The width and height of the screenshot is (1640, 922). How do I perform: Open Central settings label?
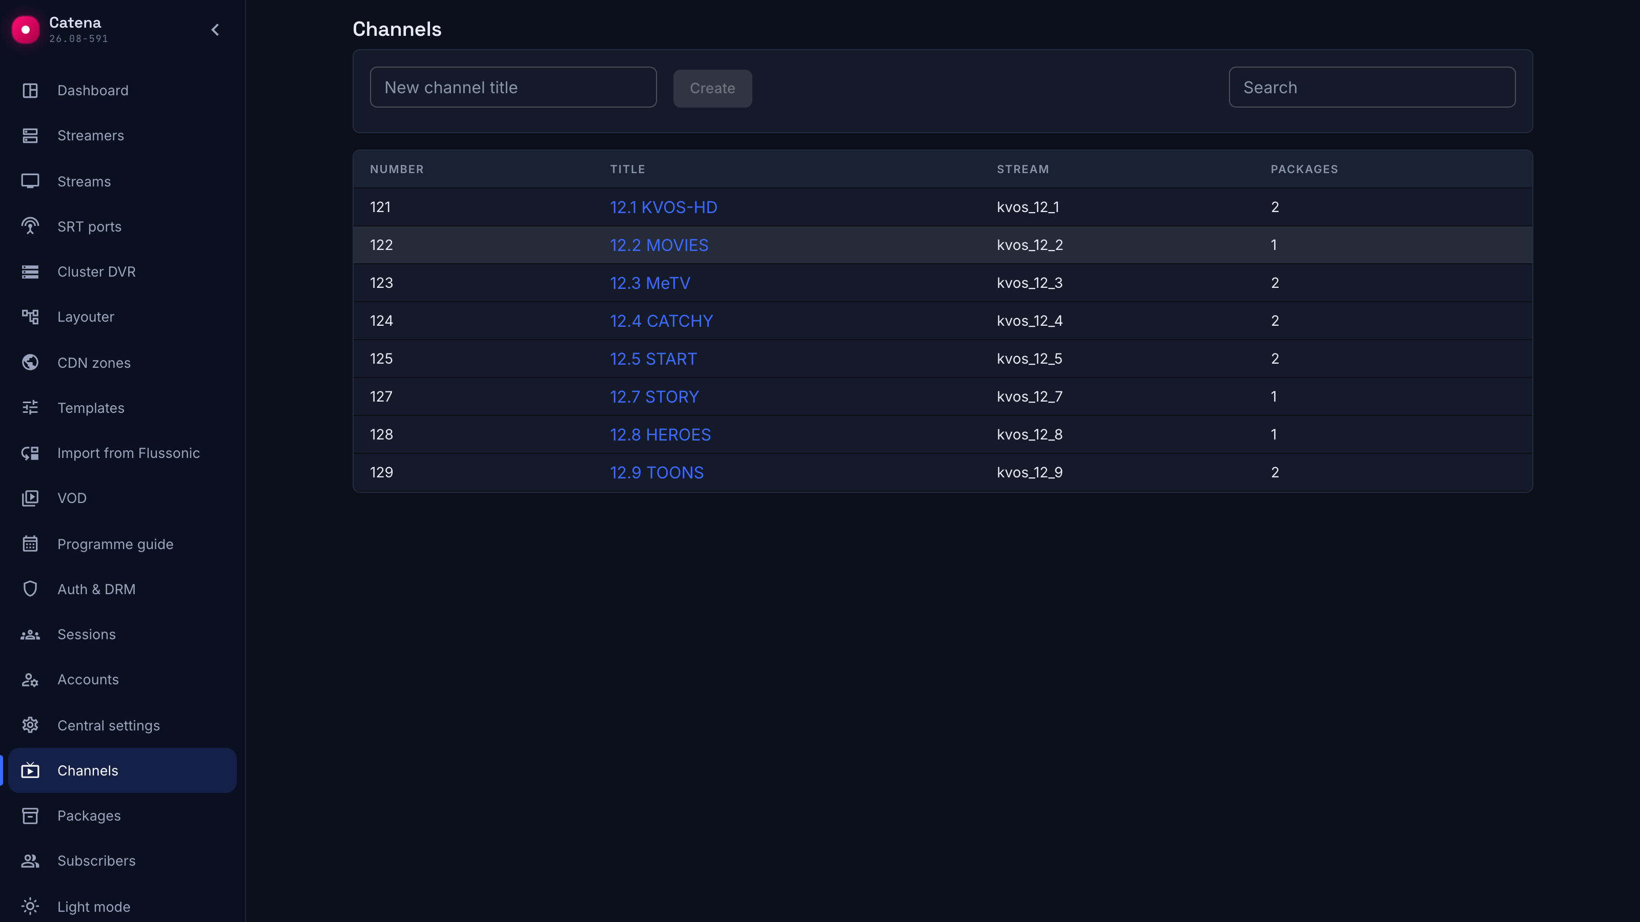pyautogui.click(x=108, y=725)
